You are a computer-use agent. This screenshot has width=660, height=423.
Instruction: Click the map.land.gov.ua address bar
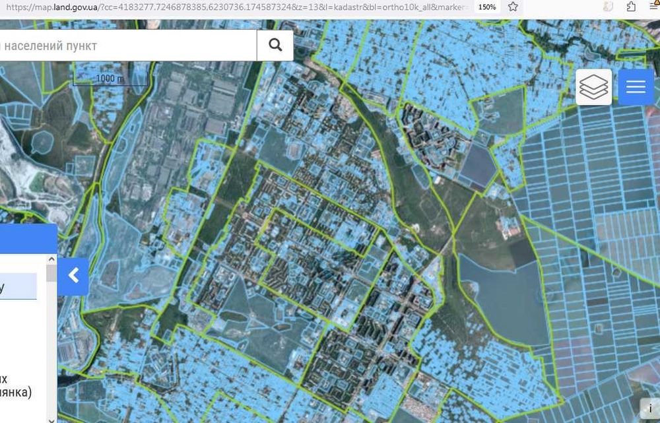tap(236, 7)
